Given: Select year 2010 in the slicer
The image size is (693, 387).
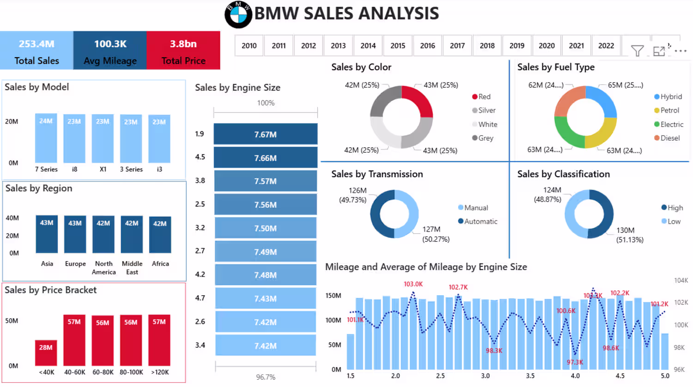Looking at the screenshot, I should [249, 46].
